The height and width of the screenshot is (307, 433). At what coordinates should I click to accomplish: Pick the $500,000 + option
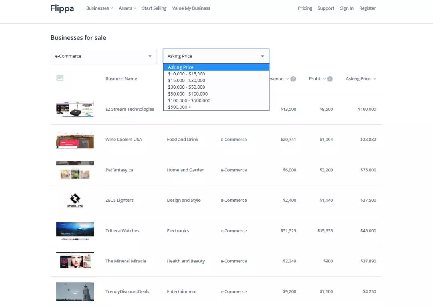tap(179, 107)
